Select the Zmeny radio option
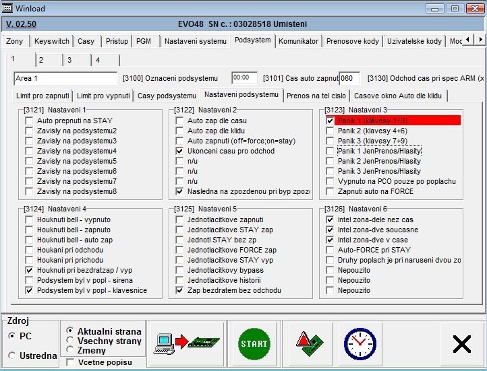487x371 pixels. point(70,350)
